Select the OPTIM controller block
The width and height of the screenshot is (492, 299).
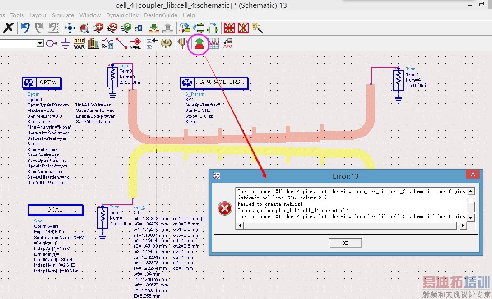42,83
